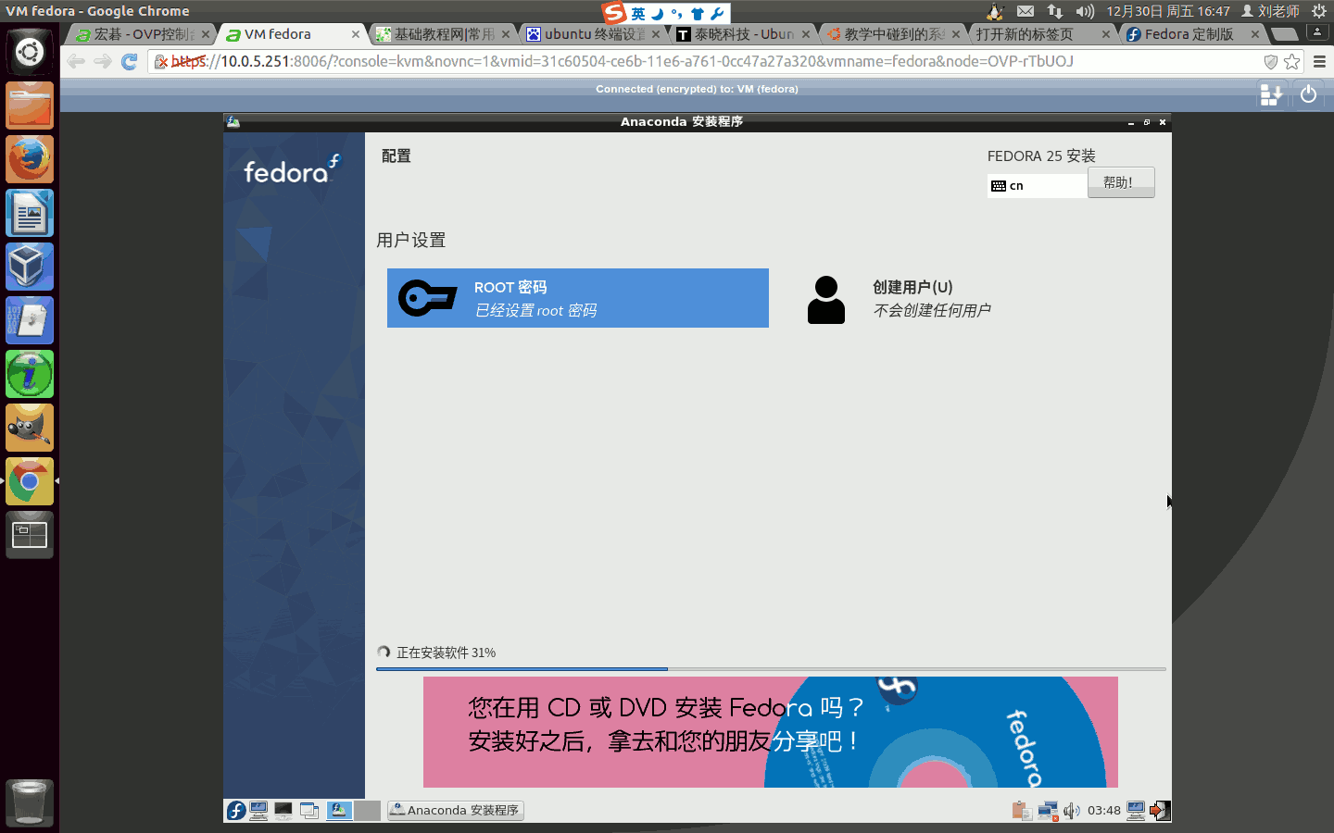Click the Fedora DVD promo banner

point(771,732)
